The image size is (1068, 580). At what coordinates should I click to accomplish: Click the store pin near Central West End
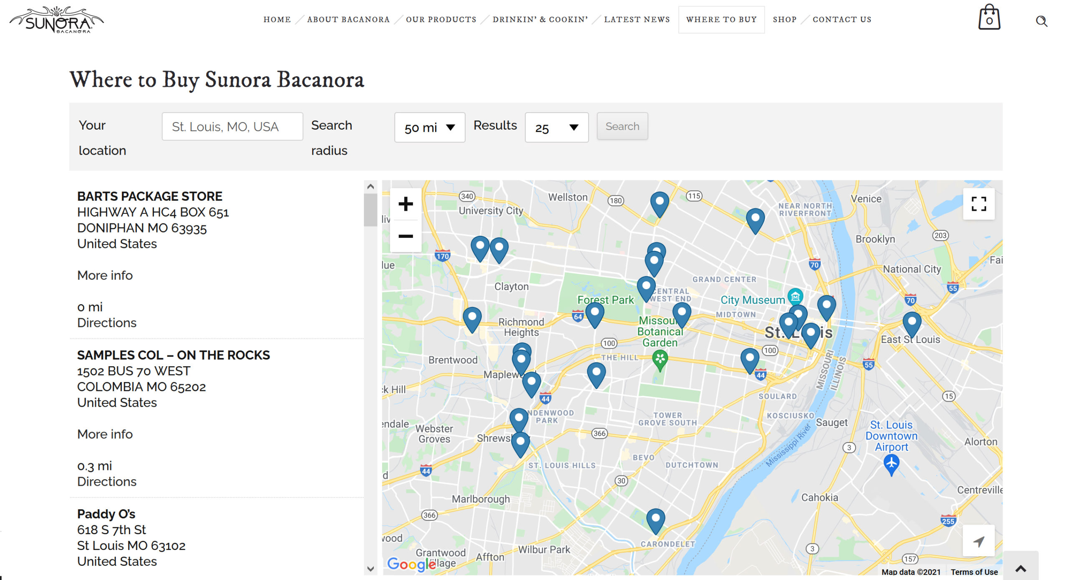click(646, 289)
